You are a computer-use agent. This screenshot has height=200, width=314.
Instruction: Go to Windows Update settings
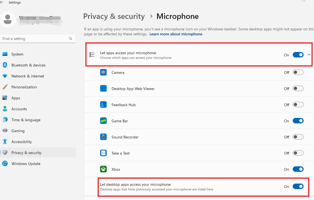pos(26,164)
